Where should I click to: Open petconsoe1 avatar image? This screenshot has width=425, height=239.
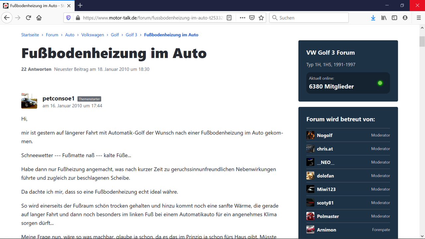(29, 101)
